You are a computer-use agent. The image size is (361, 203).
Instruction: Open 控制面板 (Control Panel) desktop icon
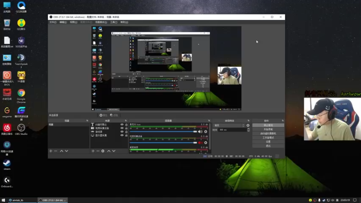(7, 60)
